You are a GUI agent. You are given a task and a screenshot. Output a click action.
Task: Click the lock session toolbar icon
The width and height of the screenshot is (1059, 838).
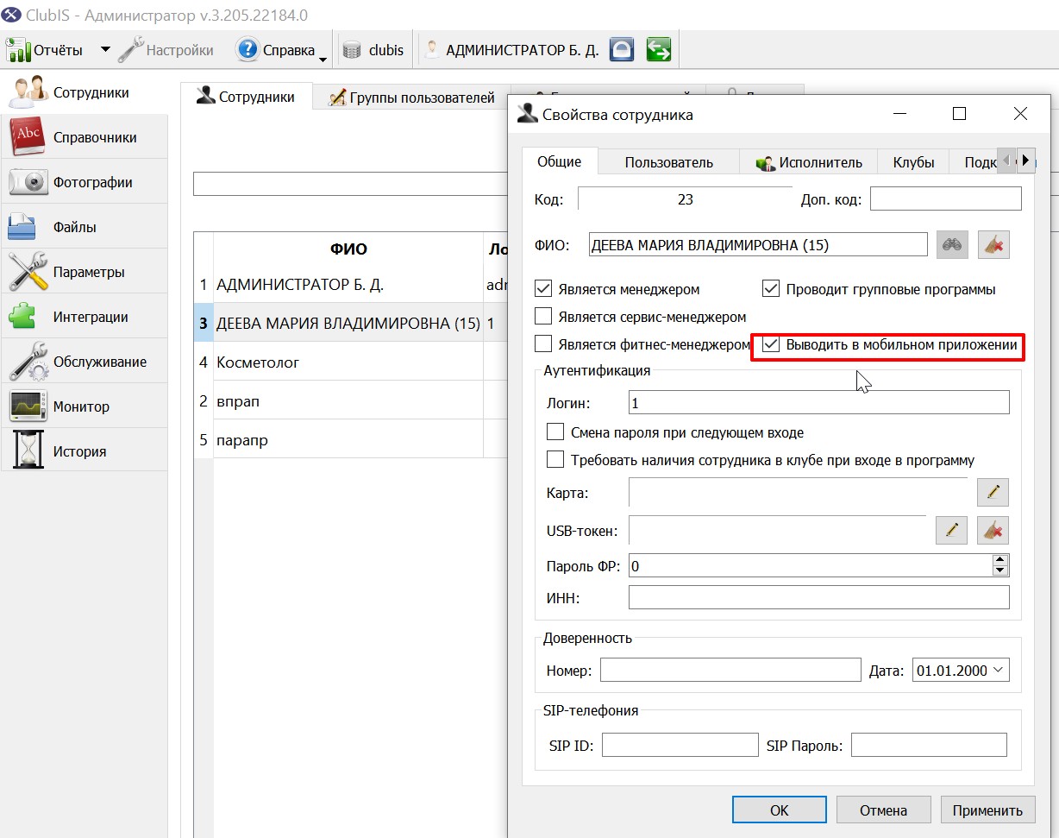coord(622,50)
